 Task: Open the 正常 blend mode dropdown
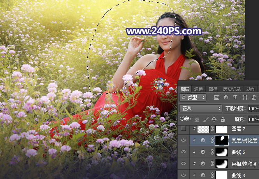pyautogui.click(x=201, y=109)
